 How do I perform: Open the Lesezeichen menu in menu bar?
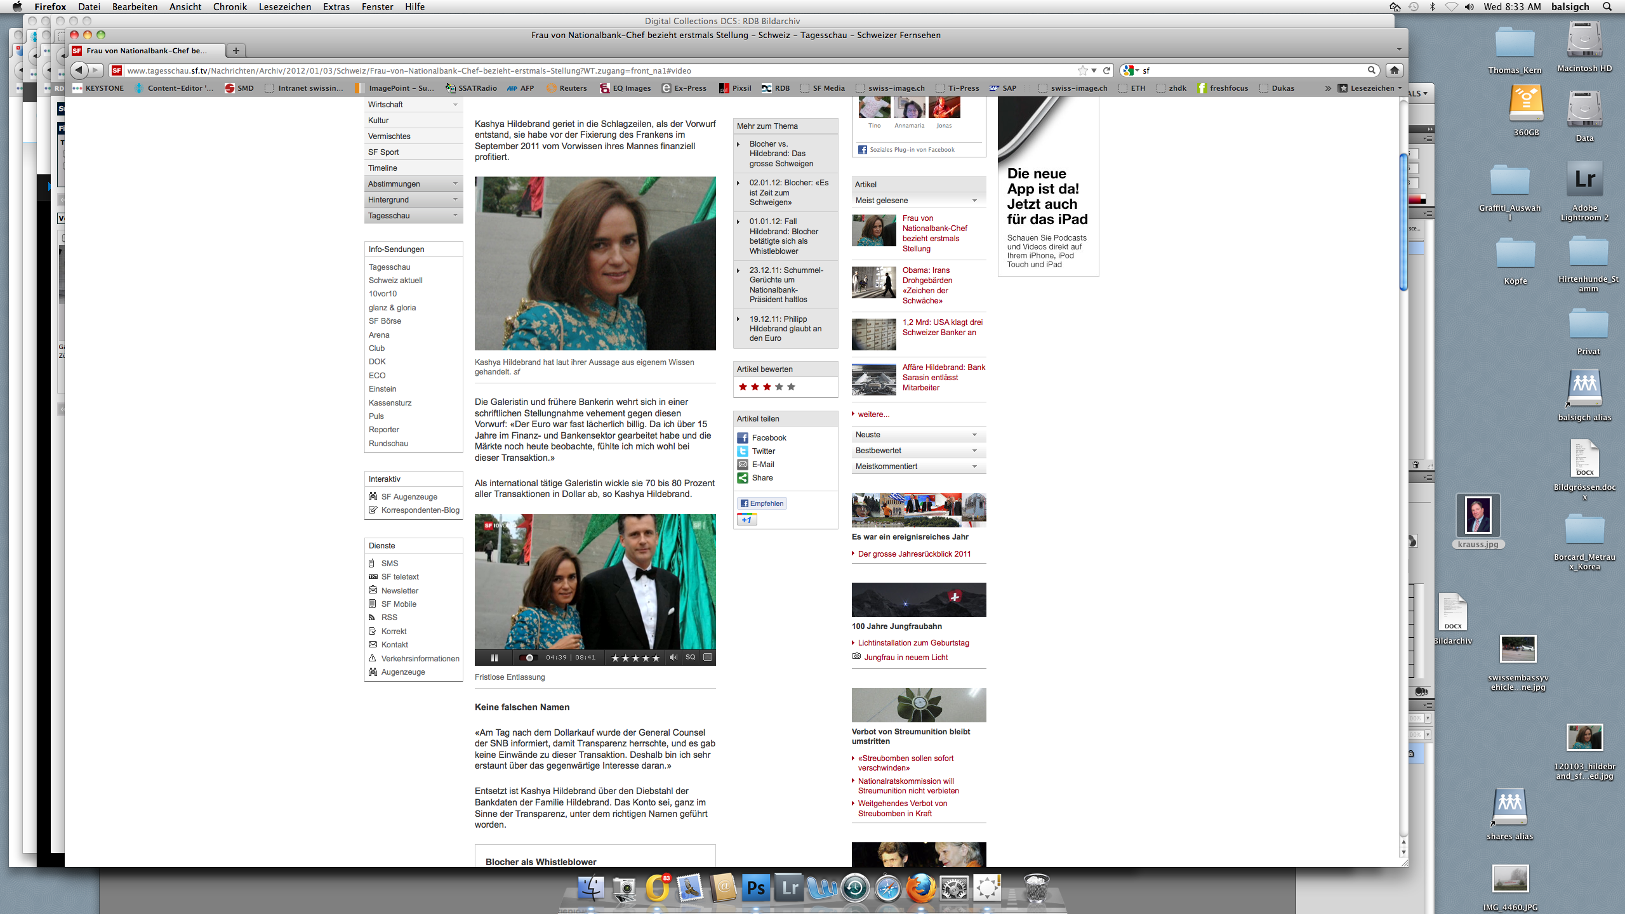tap(284, 7)
